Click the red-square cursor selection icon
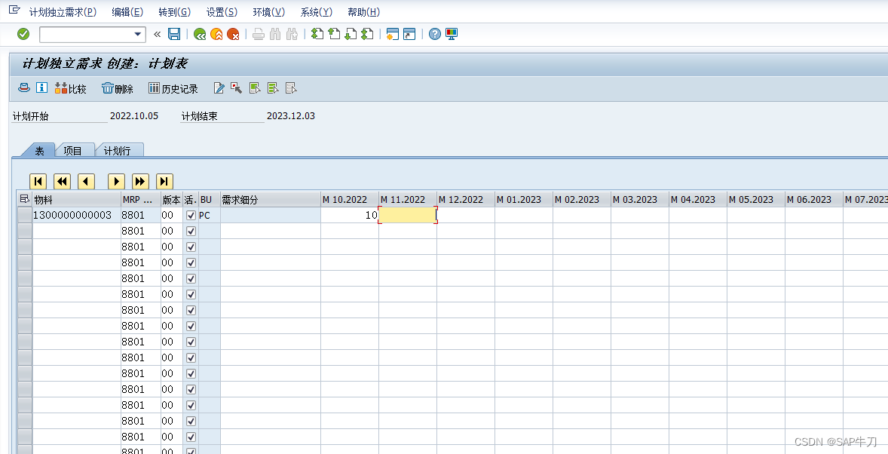888x454 pixels. (x=237, y=88)
